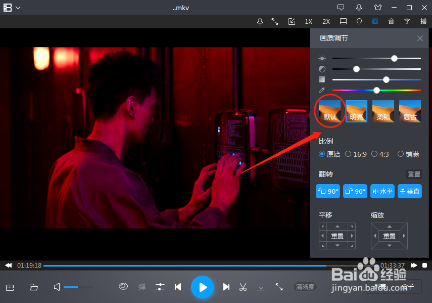Switch to the 字 subtitle tab

click(x=407, y=22)
